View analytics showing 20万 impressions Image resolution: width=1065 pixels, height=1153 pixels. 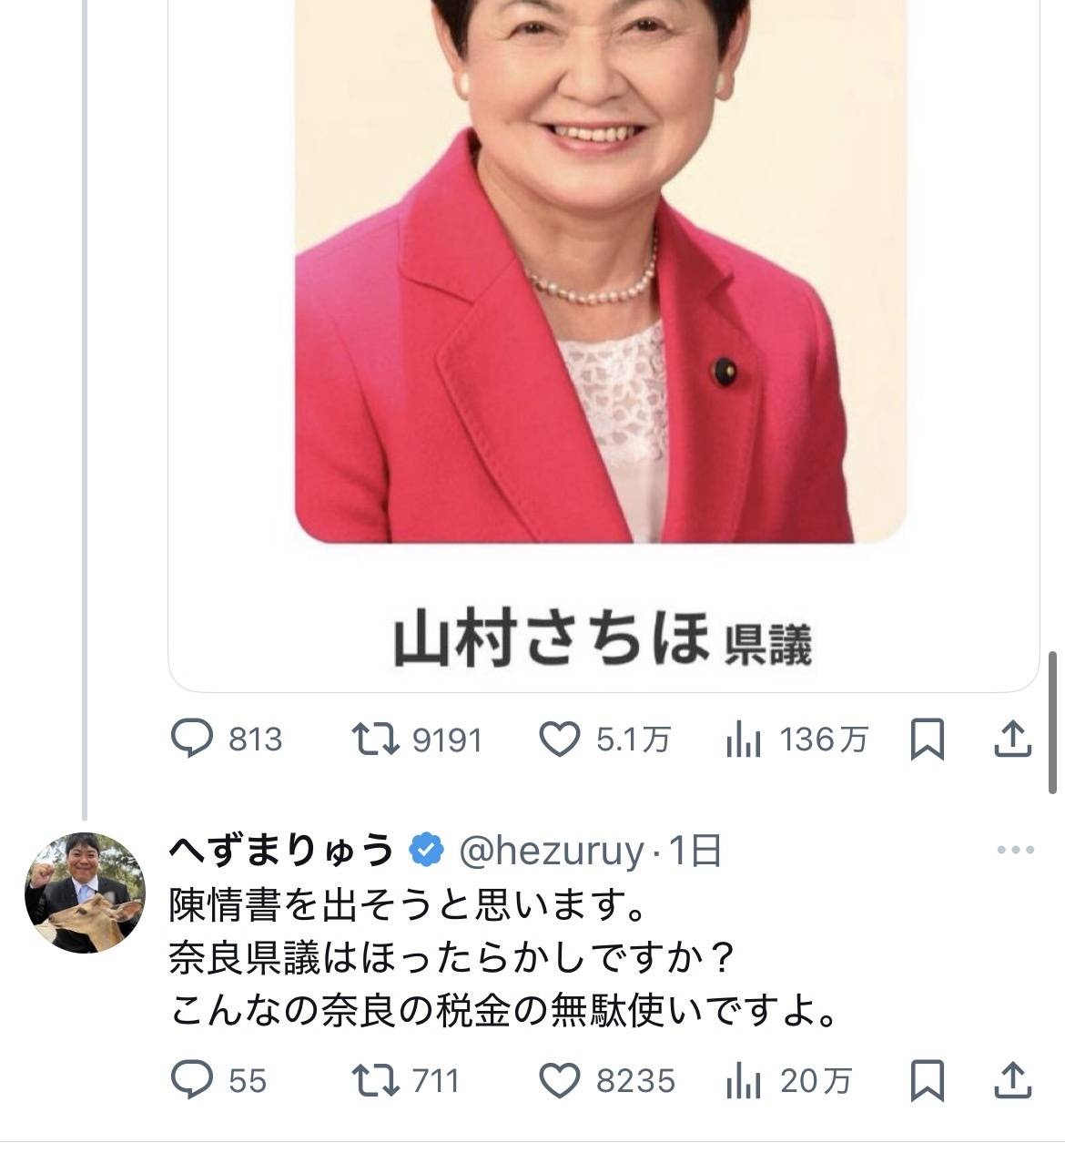788,1081
